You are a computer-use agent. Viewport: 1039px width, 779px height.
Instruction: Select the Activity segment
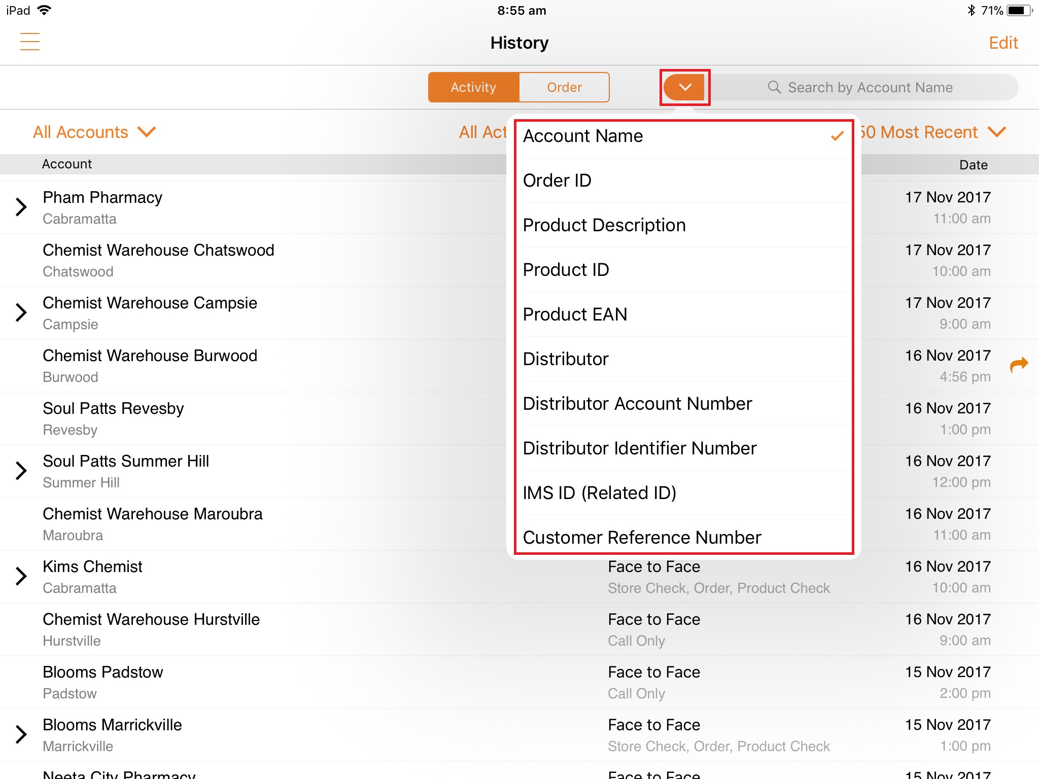tap(473, 87)
